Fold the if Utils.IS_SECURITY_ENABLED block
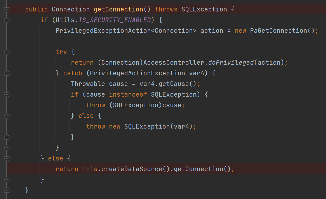326x199 pixels. (7, 20)
